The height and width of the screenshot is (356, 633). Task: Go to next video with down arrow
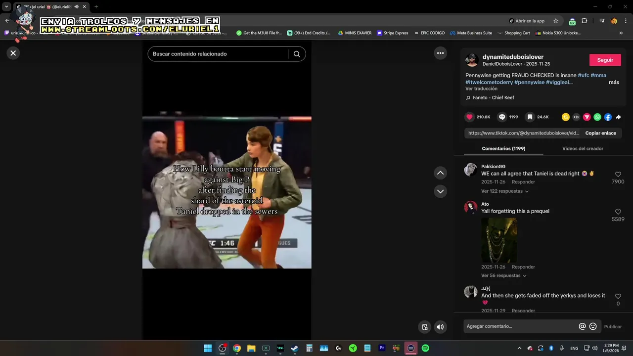[x=440, y=191]
